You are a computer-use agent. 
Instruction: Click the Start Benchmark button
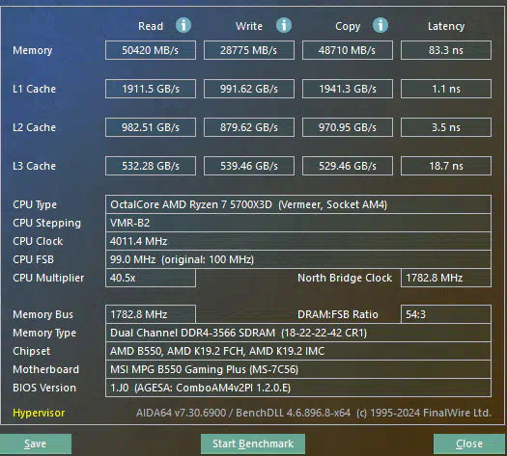253,443
